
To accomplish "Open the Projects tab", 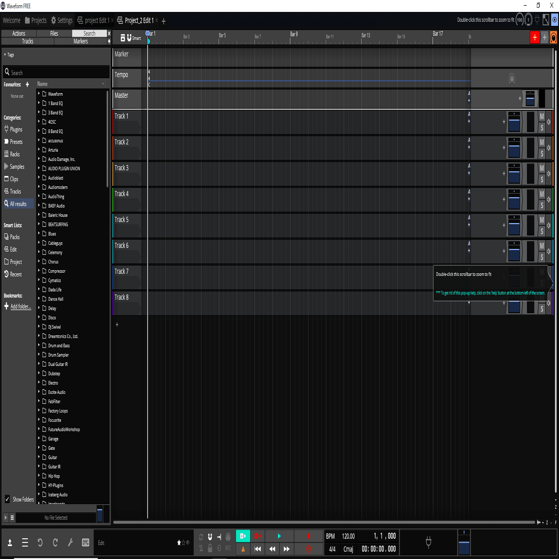I will 36,20.
